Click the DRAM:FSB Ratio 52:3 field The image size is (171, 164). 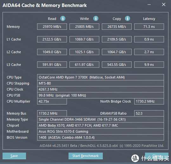click(x=149, y=113)
